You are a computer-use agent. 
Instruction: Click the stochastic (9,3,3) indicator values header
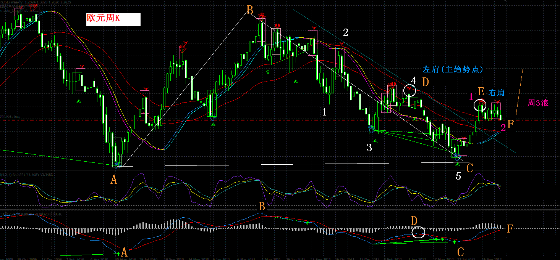tap(27, 175)
